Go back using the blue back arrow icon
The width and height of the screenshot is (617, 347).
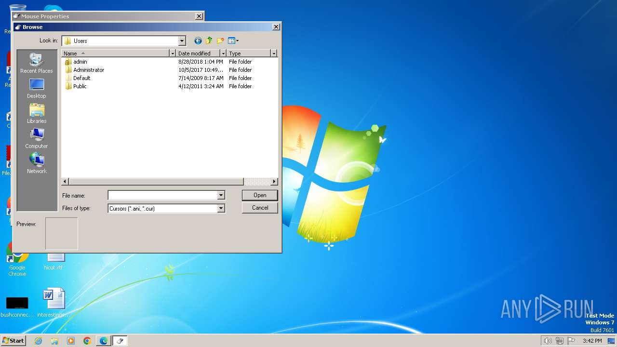coord(198,41)
